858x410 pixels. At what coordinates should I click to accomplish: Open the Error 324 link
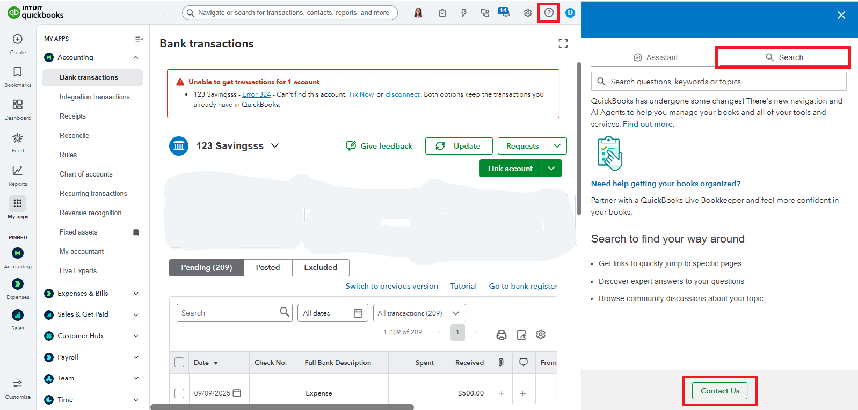(257, 94)
